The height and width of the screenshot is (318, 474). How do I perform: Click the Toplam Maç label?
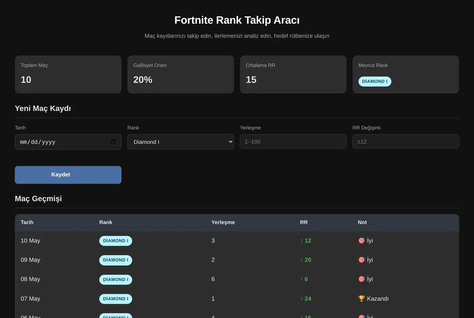click(34, 65)
